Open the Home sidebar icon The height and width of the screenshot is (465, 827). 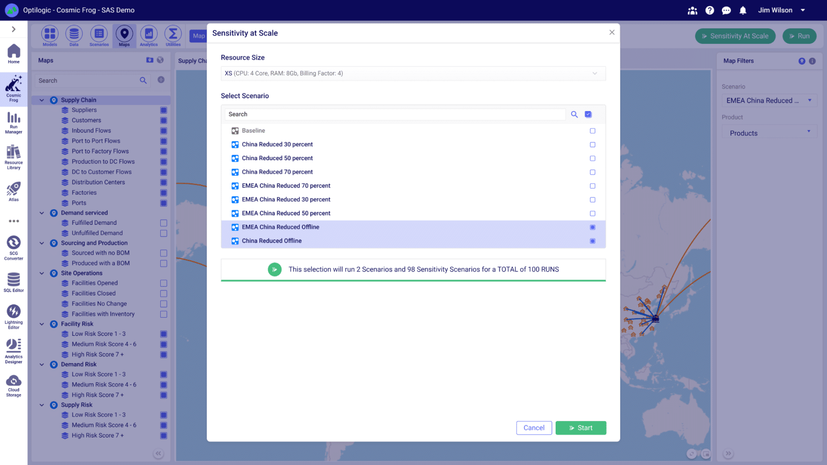13,54
